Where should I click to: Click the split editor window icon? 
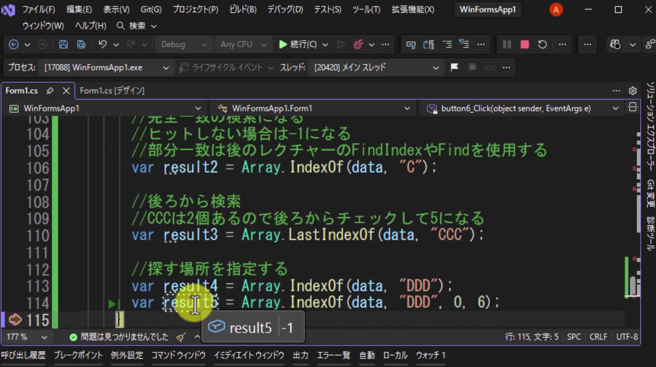[x=632, y=107]
